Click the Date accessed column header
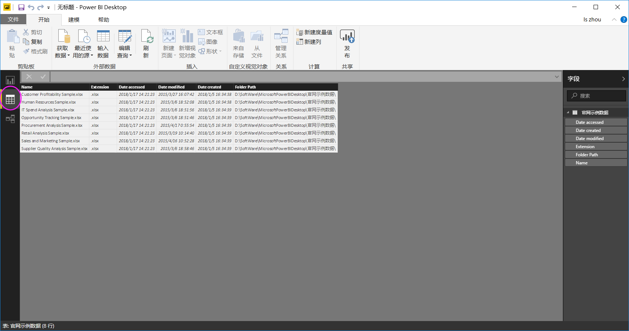629x331 pixels. click(x=137, y=87)
